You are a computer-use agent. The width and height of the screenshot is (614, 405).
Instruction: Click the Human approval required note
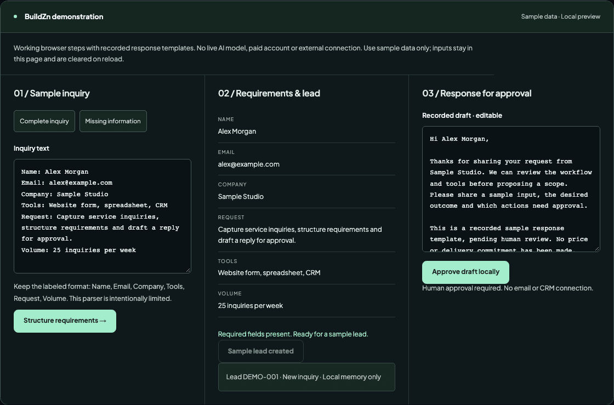pyautogui.click(x=508, y=288)
